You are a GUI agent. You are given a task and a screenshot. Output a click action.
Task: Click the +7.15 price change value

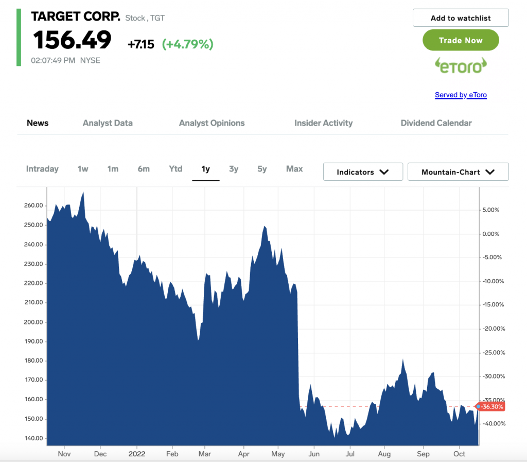[141, 44]
